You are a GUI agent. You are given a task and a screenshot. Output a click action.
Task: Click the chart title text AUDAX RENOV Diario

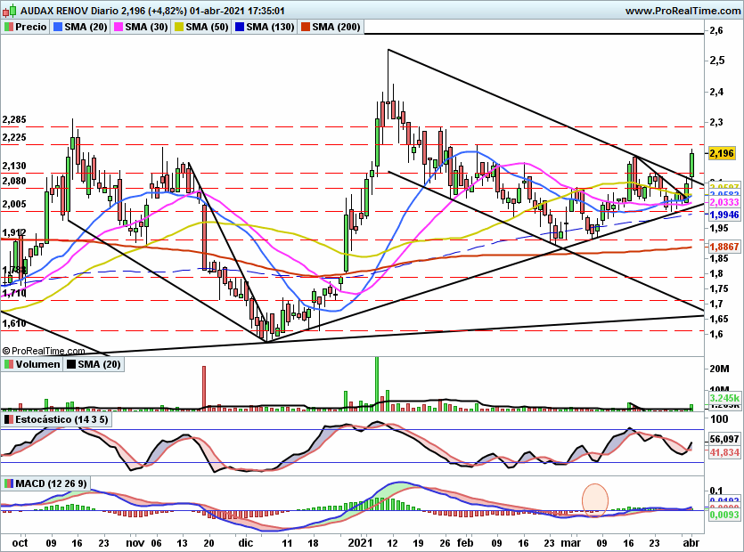(69, 11)
